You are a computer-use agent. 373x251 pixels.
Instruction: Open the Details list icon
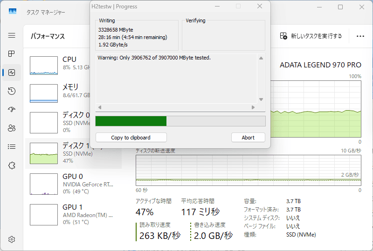coord(12,147)
